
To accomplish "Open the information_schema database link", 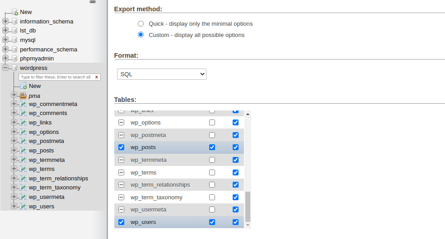I will pyautogui.click(x=47, y=21).
